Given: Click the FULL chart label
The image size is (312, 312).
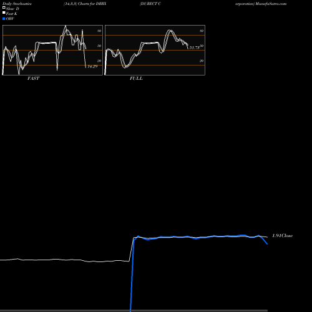Looking at the screenshot, I should (136, 78).
